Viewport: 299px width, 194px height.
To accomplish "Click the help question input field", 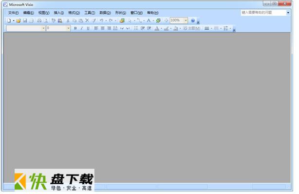I will click(x=263, y=13).
